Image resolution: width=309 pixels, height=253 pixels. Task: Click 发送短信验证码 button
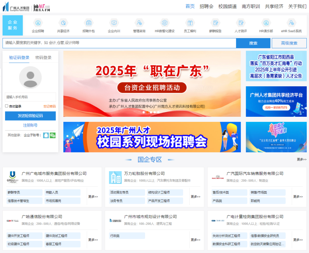30,116
